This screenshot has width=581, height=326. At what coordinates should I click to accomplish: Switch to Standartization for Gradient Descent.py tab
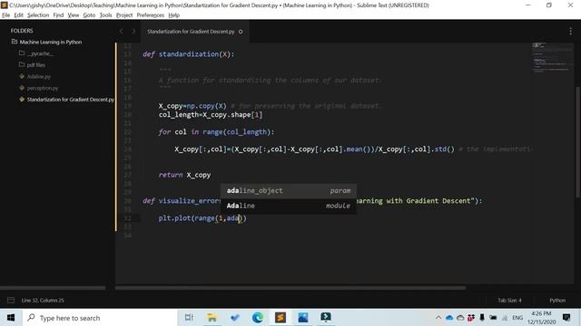[191, 32]
